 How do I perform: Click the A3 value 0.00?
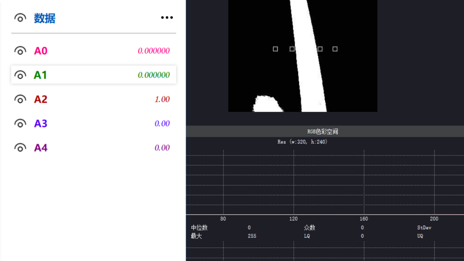point(162,123)
